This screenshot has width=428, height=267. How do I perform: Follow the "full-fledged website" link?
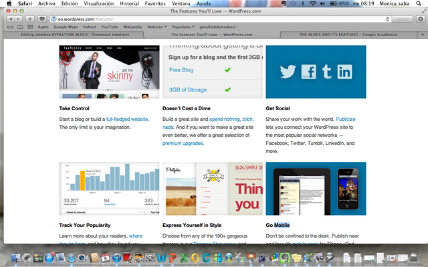127,119
